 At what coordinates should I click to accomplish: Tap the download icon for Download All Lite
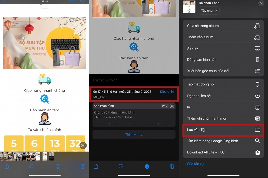pyautogui.click(x=257, y=152)
